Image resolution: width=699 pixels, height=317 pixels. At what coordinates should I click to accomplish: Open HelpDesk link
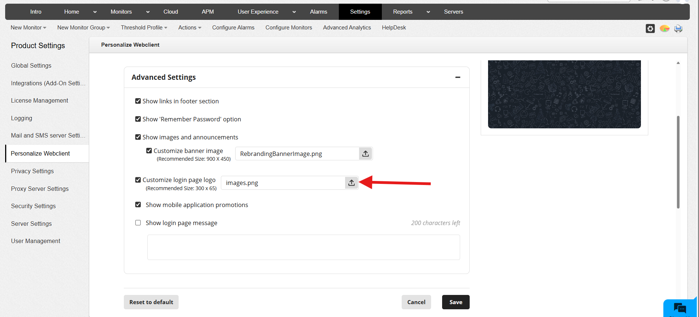click(394, 28)
